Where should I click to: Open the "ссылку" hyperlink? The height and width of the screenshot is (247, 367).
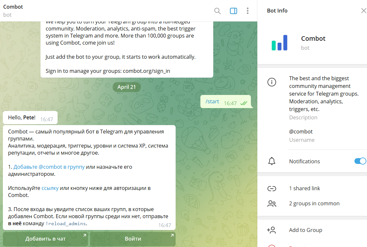tap(50, 188)
